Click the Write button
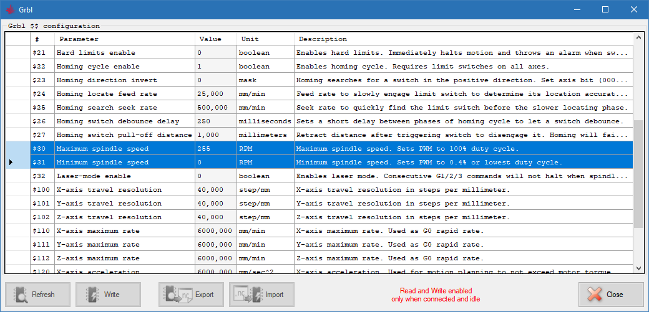The width and height of the screenshot is (649, 312). [108, 295]
